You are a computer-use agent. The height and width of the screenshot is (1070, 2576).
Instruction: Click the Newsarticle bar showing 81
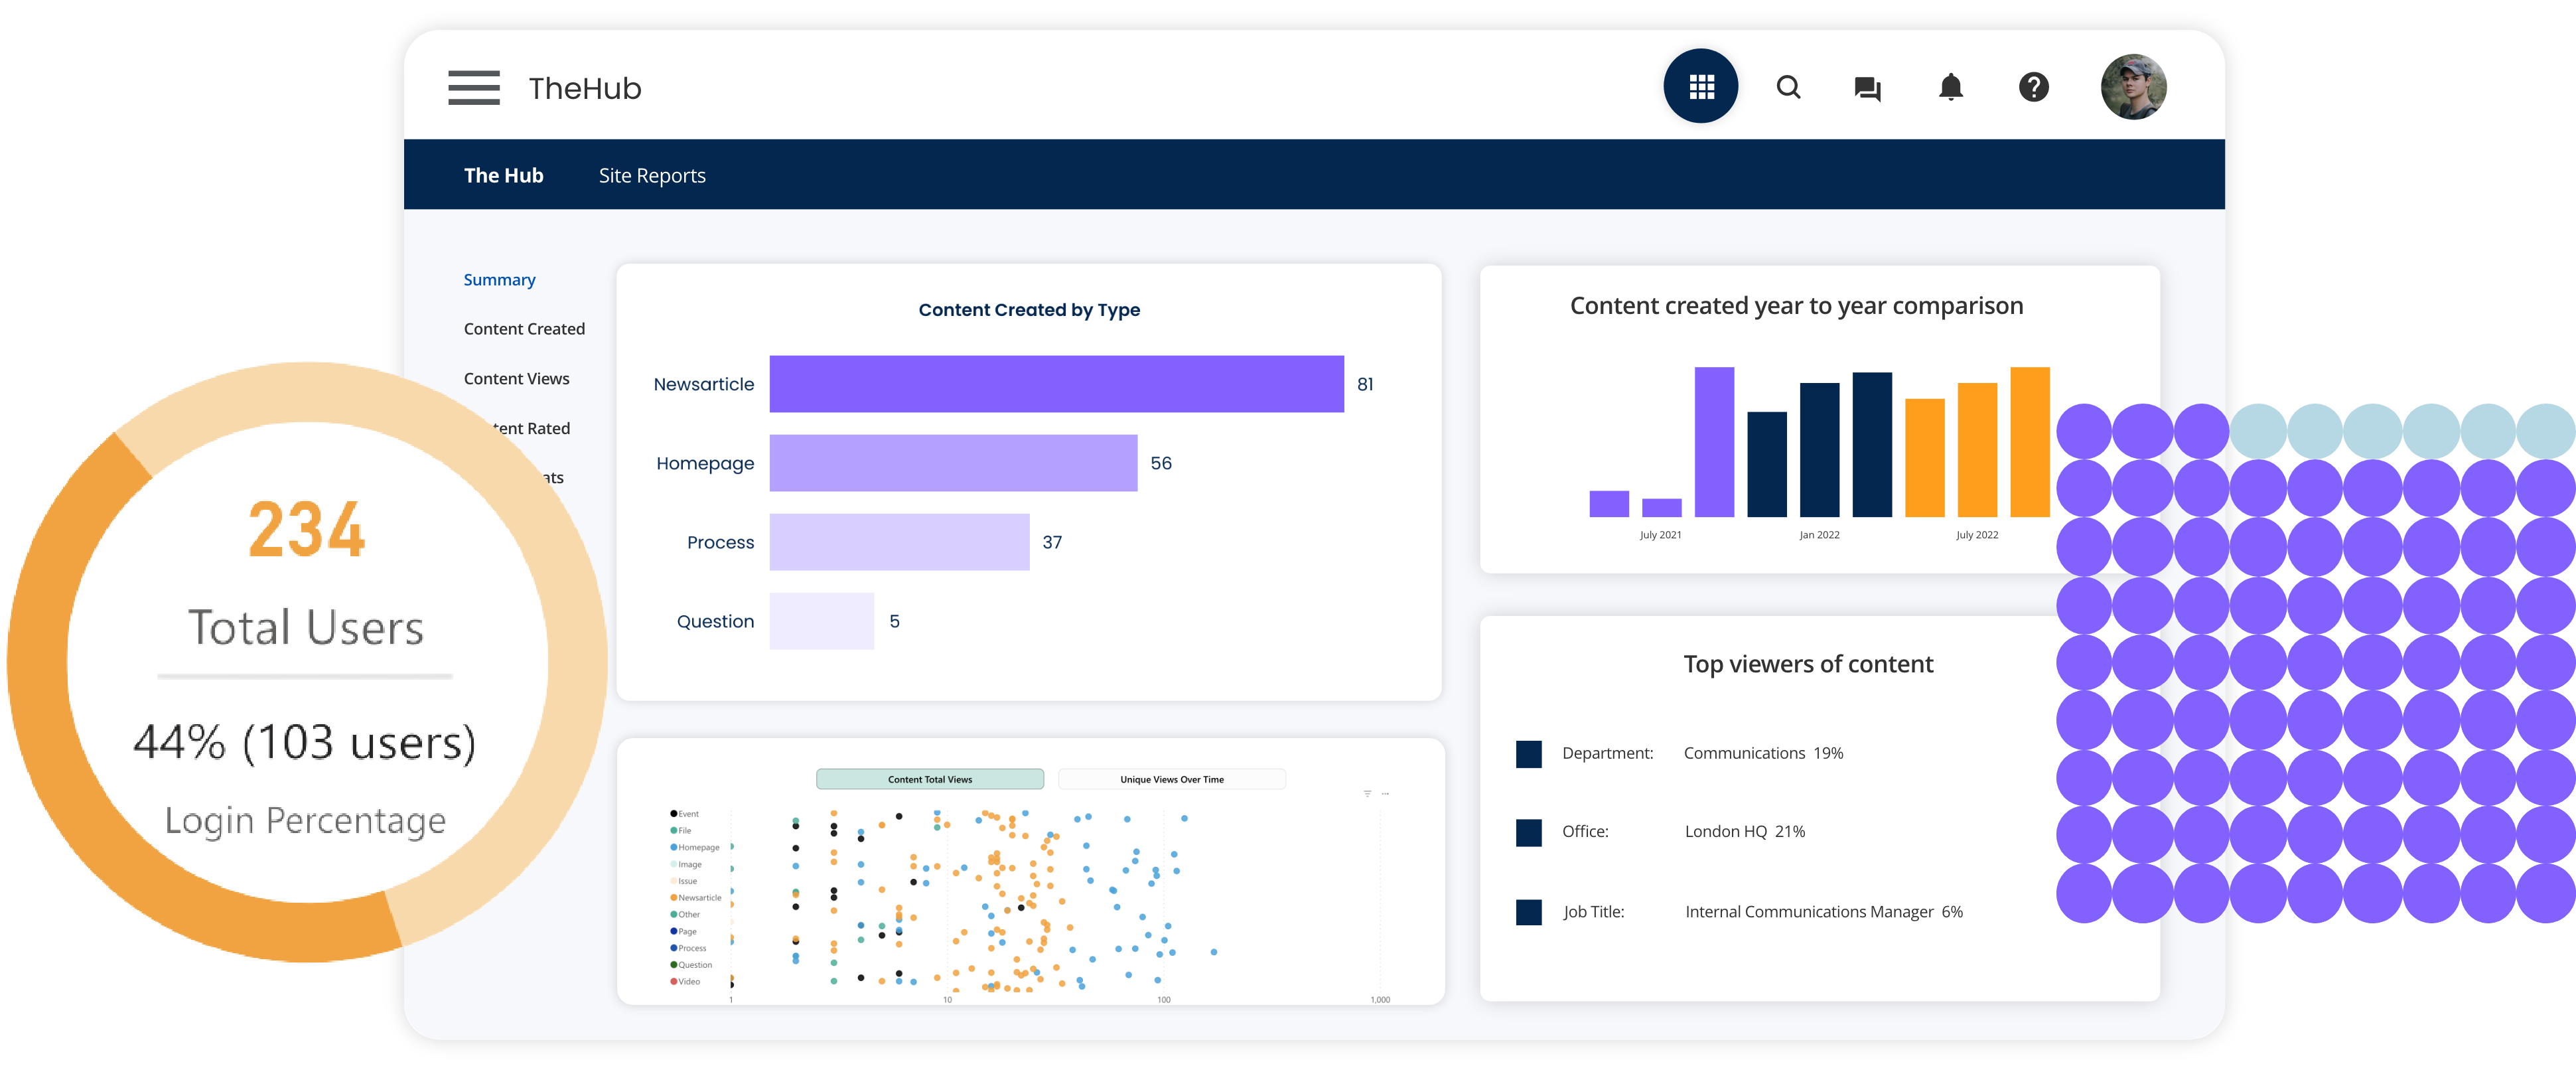[1056, 384]
